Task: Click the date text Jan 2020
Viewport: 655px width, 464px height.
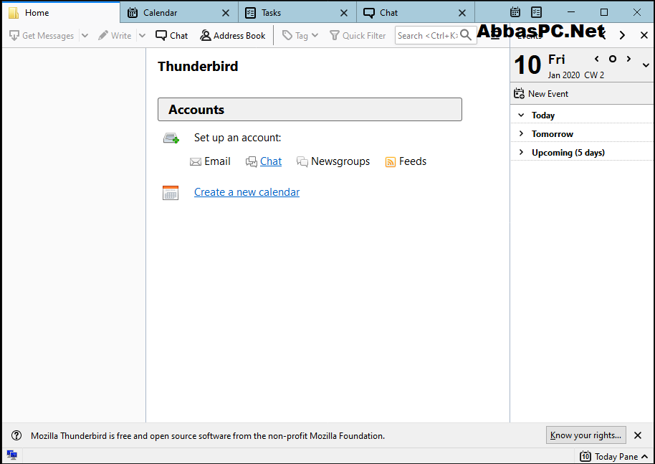Action: pos(563,75)
